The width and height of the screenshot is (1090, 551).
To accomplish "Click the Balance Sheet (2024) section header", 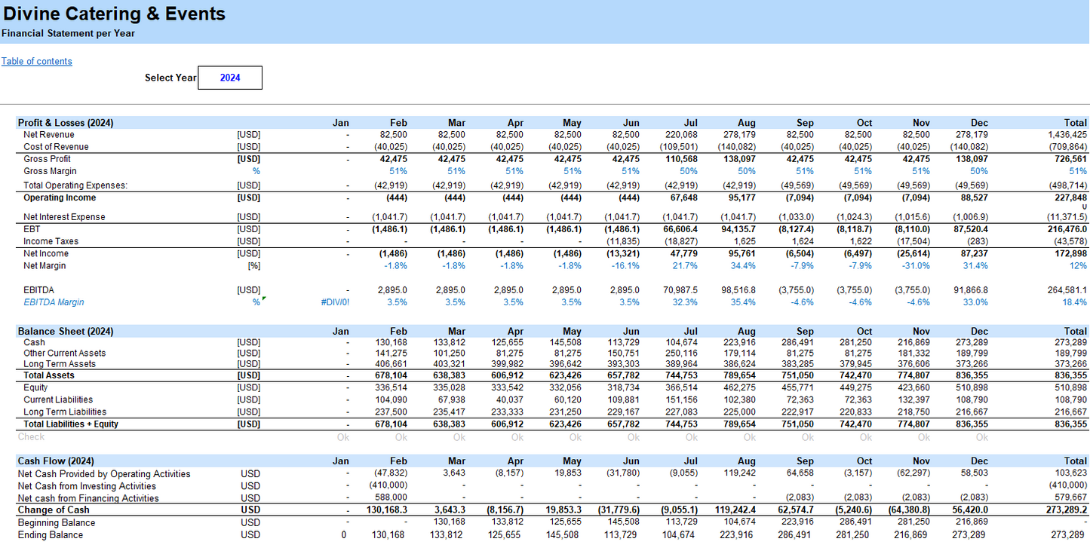I will [66, 332].
